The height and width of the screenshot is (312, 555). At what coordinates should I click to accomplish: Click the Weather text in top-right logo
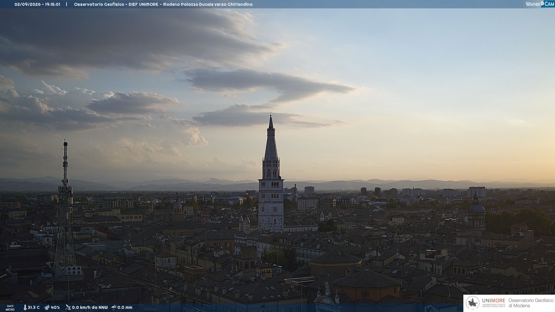click(533, 4)
